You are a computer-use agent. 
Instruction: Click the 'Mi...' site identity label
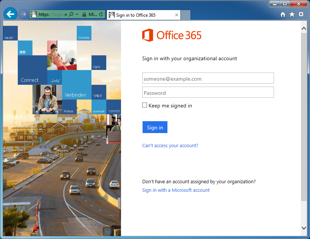pyautogui.click(x=93, y=14)
